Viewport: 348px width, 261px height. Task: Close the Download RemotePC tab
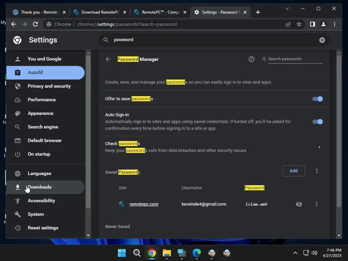coord(125,12)
